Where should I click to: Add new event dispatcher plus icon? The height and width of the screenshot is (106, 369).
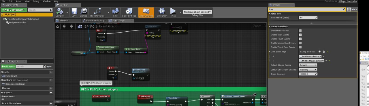coord(51,103)
